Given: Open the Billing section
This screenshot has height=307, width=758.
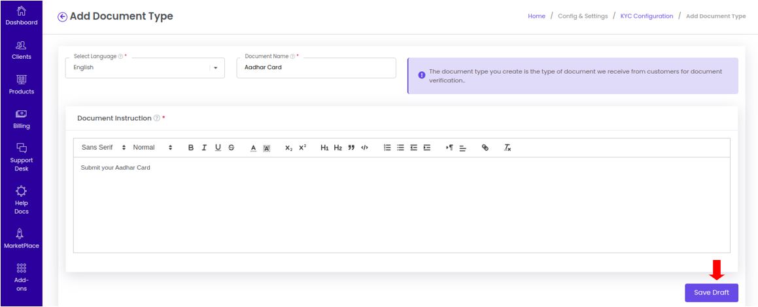Looking at the screenshot, I should (x=22, y=120).
